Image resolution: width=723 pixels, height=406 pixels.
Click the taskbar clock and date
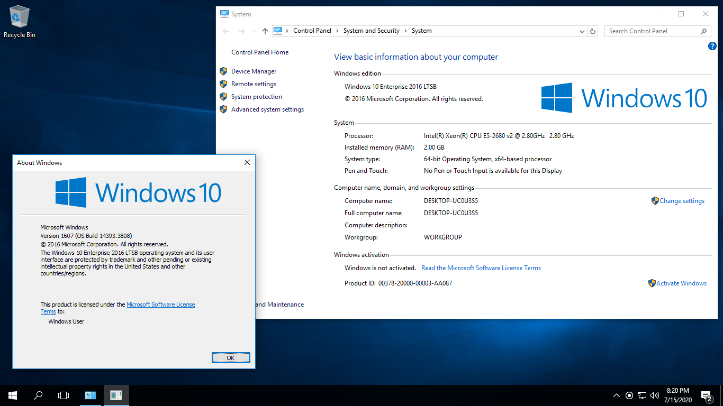[x=677, y=395]
